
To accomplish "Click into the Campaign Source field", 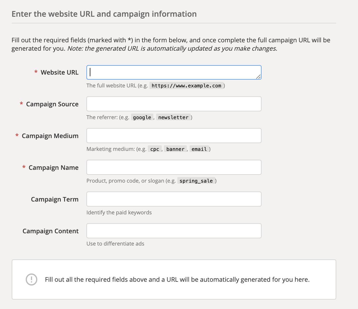I will point(174,104).
